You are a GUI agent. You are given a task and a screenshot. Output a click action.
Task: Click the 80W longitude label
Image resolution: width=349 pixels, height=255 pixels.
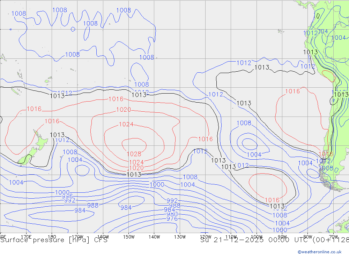(x=308, y=237)
